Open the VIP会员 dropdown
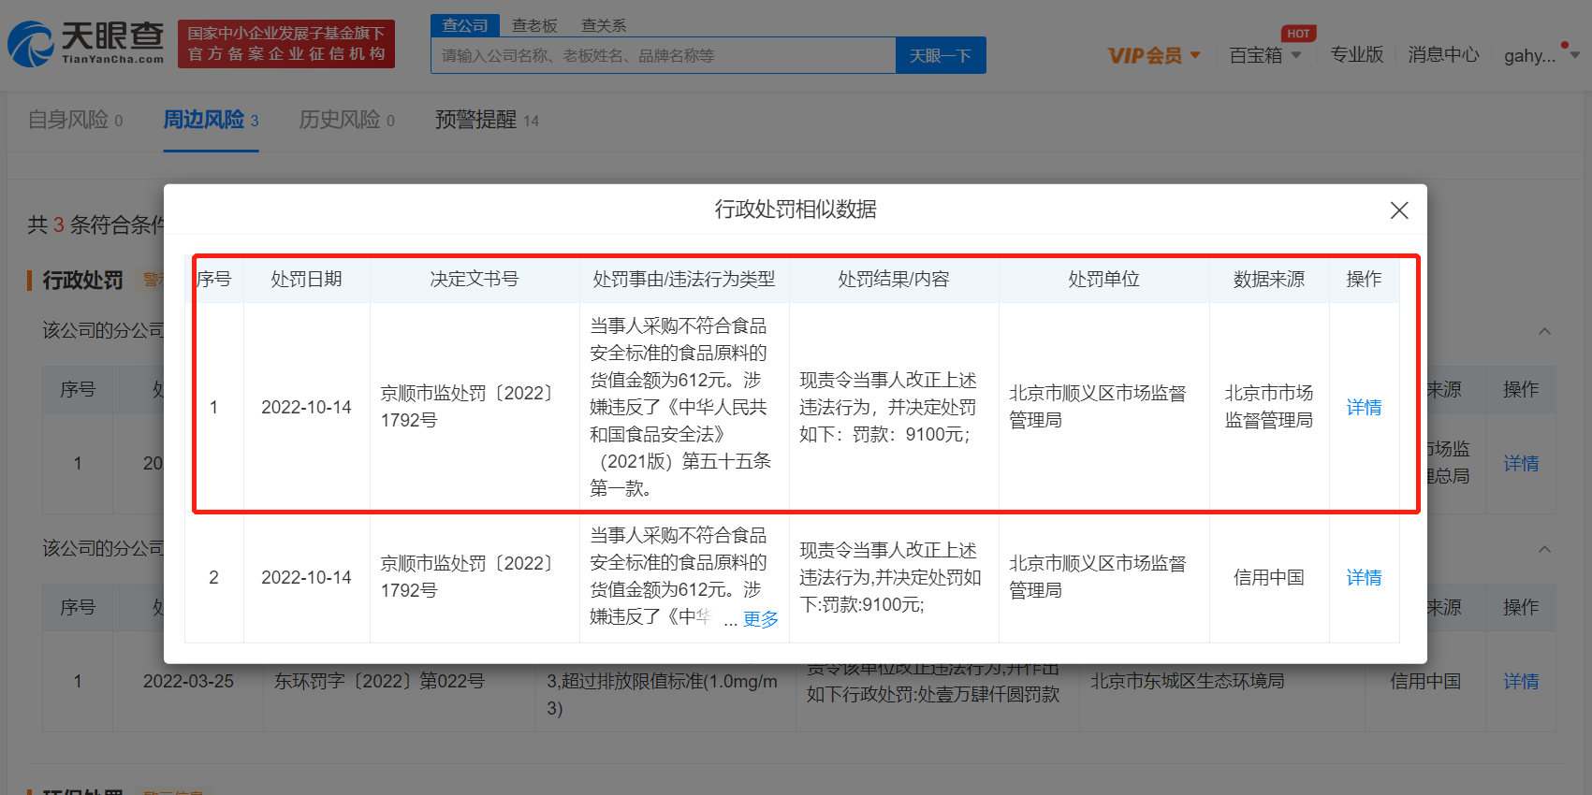This screenshot has width=1592, height=795. point(1153,56)
